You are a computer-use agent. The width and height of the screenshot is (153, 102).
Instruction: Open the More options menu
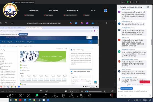(x=89, y=95)
